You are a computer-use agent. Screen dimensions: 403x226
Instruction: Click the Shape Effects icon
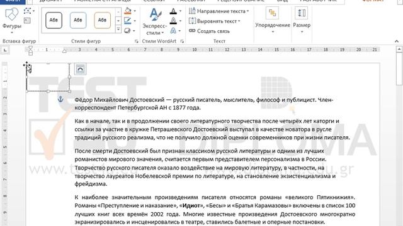tap(128, 31)
